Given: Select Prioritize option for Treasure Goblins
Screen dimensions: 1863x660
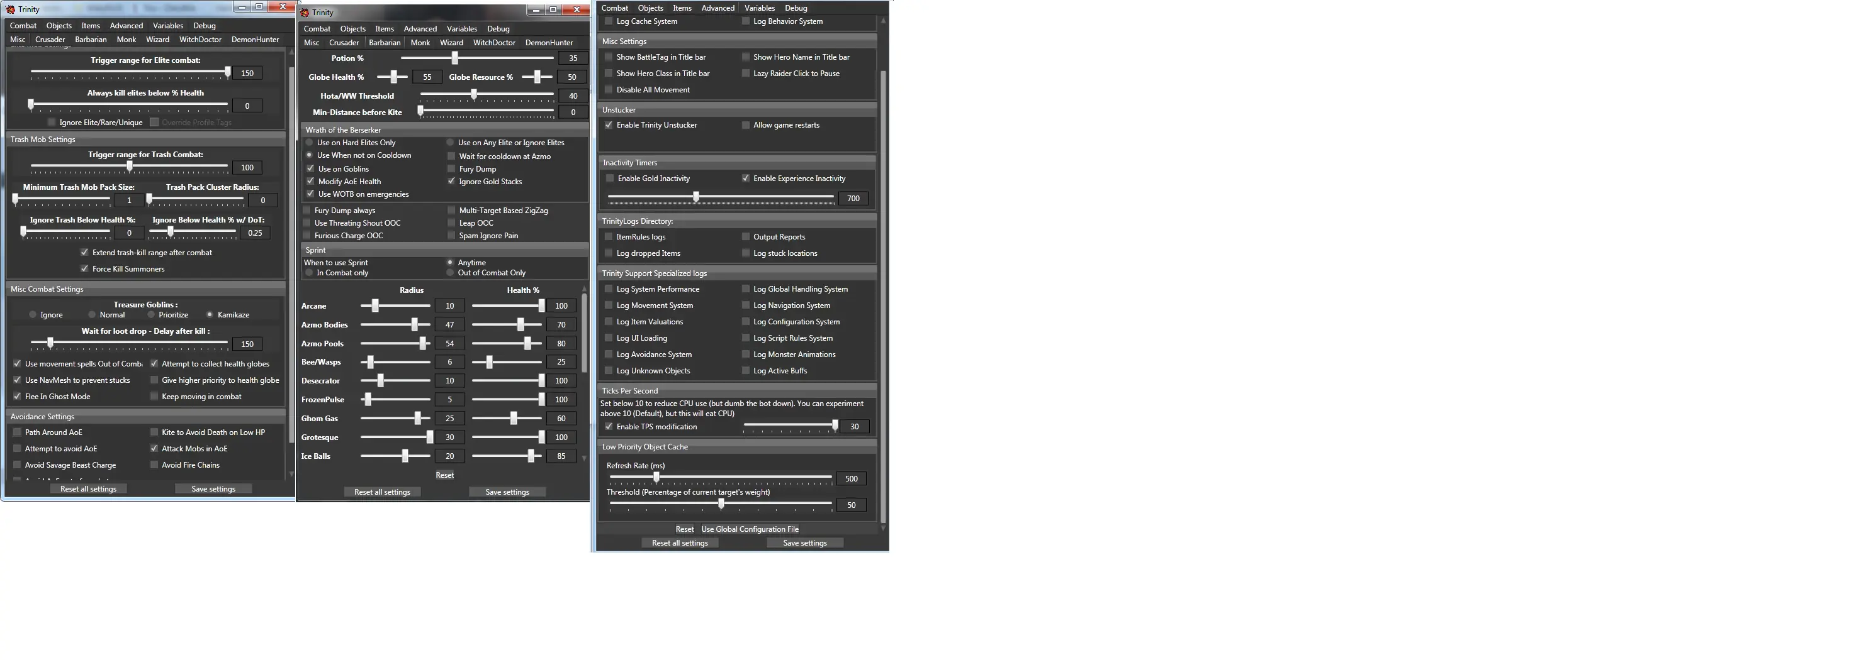Looking at the screenshot, I should (x=151, y=315).
